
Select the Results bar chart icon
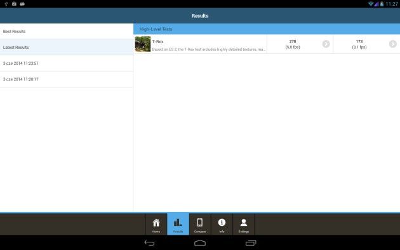pos(178,223)
